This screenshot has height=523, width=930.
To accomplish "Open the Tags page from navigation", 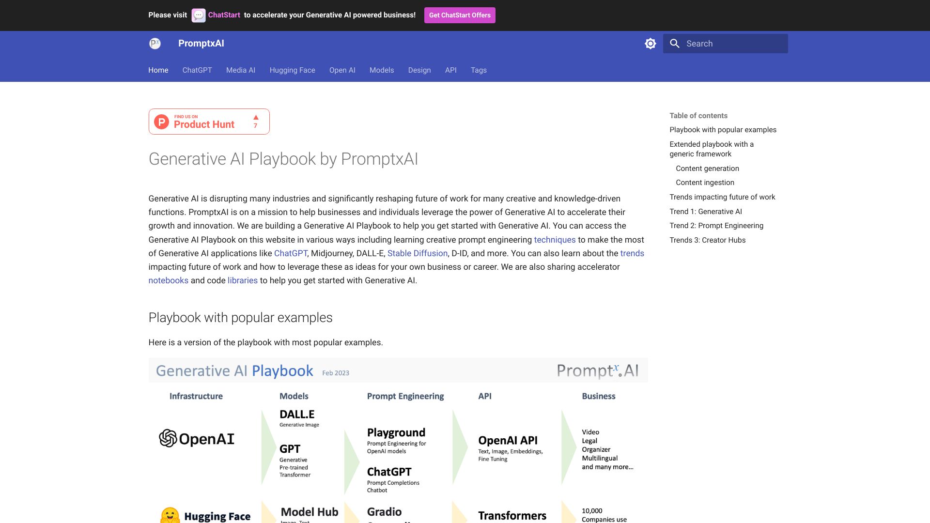I will 478,70.
